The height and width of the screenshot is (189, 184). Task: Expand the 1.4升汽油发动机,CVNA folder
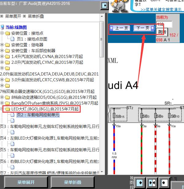click(x=2, y=56)
